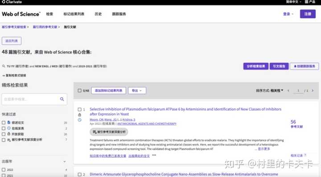Open the export dropdown

coord(137,91)
